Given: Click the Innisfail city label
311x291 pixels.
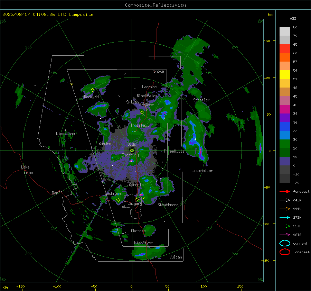Looking at the screenshot, I should pos(140,125).
